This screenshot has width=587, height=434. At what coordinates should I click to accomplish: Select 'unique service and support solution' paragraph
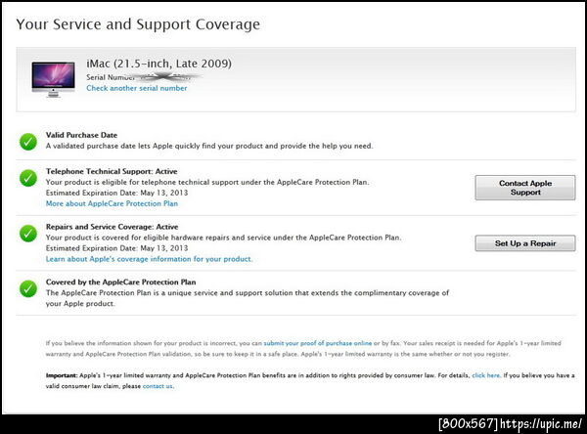[248, 298]
